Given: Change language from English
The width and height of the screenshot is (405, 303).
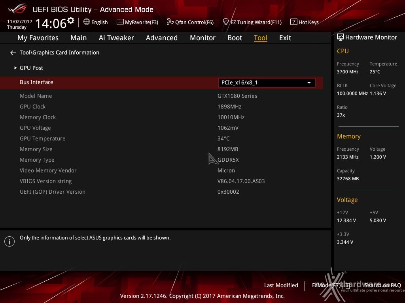Looking at the screenshot, I should coord(99,22).
